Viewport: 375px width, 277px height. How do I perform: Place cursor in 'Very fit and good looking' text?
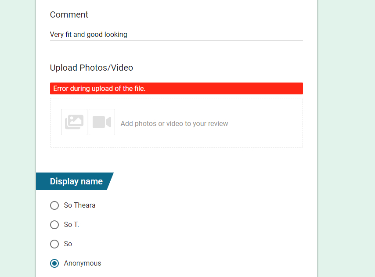click(x=89, y=34)
